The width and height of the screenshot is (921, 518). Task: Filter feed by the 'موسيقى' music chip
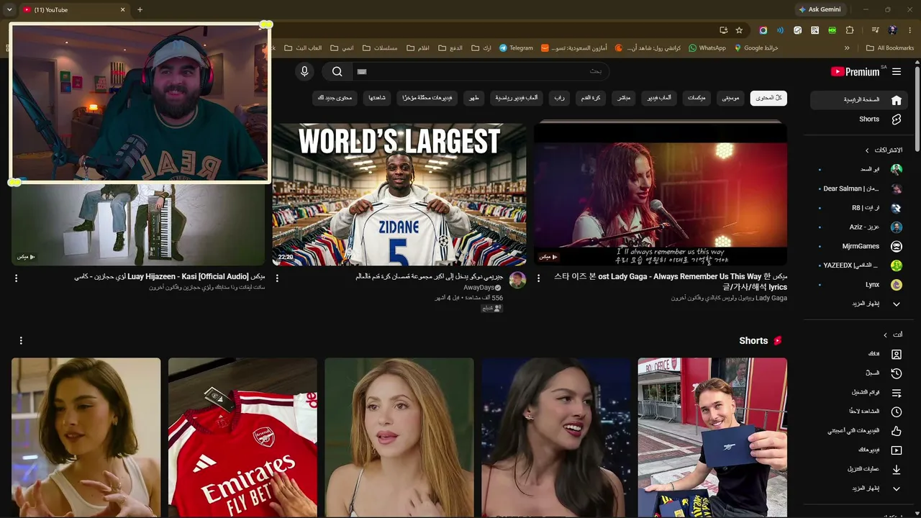[x=731, y=98]
